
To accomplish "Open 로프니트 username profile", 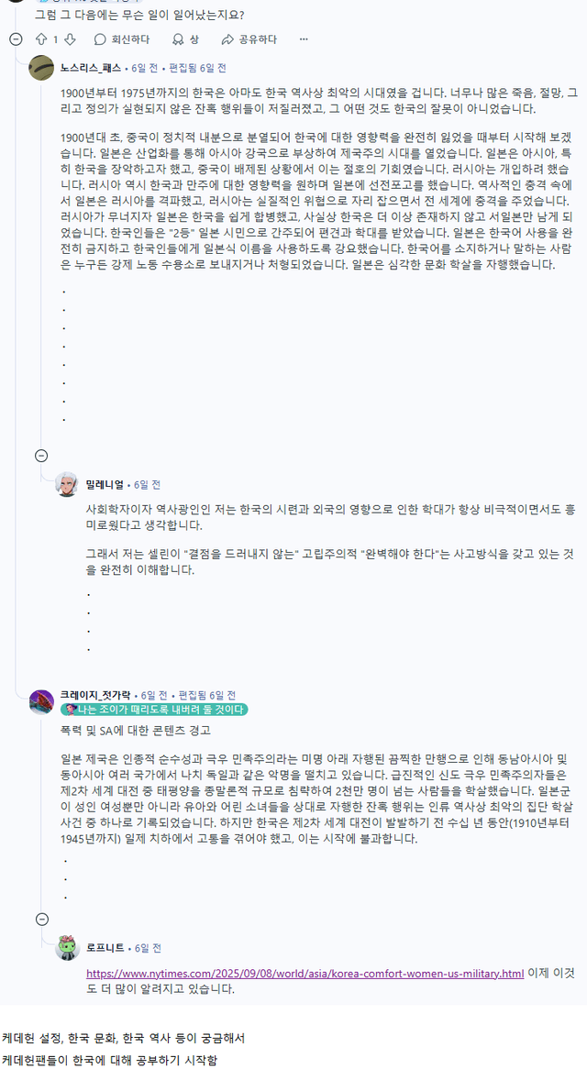I will point(106,948).
